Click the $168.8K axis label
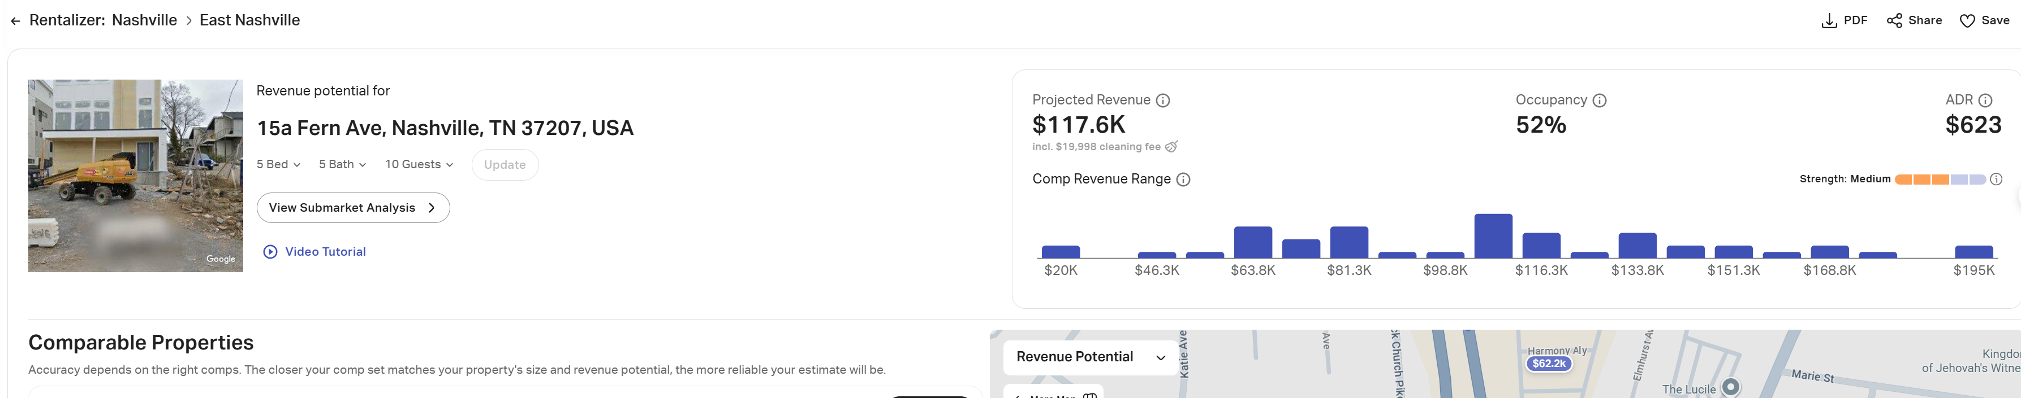 [x=1830, y=270]
